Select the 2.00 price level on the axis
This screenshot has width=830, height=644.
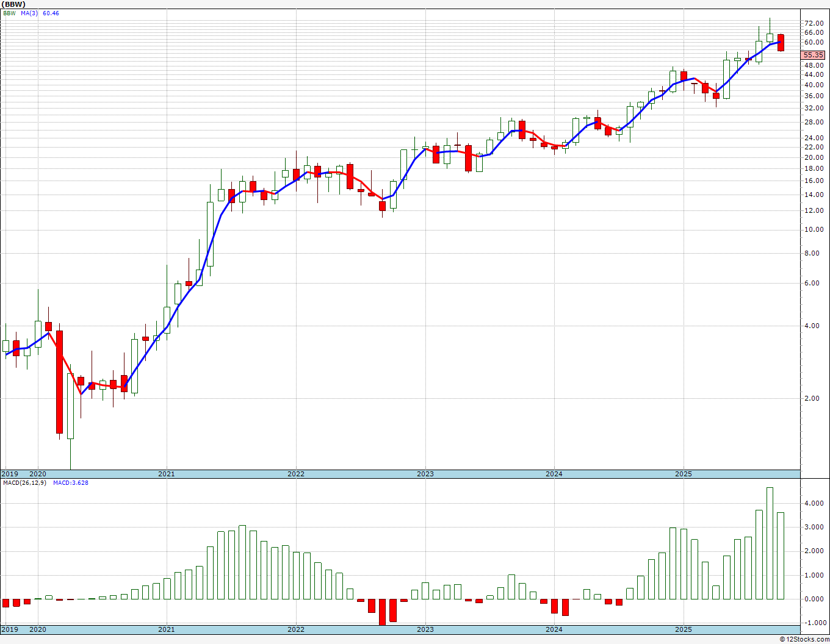tap(814, 398)
